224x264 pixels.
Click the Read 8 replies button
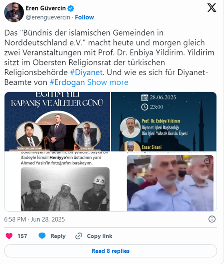[111, 251]
